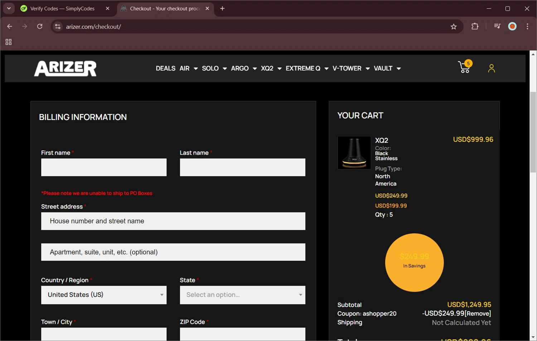537x341 pixels.
Task: Reload the checkout page
Action: tap(40, 26)
